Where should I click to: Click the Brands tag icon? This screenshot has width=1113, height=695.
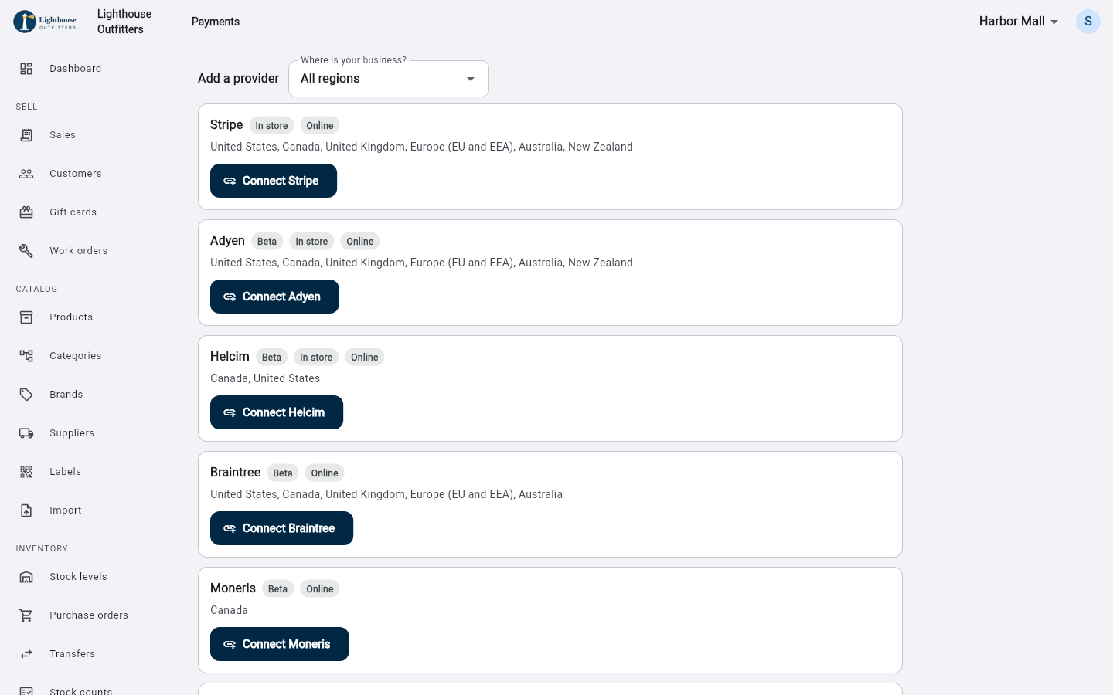click(x=26, y=395)
